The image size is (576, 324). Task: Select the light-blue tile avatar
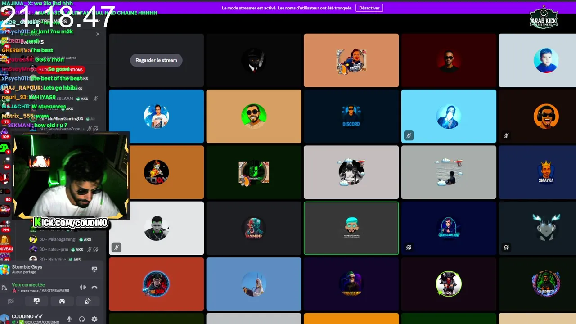coord(449,116)
